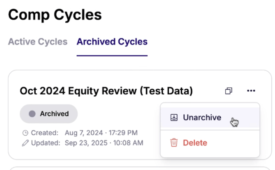Click the duplicate cycle icon
The width and height of the screenshot is (275, 170).
coord(229,91)
